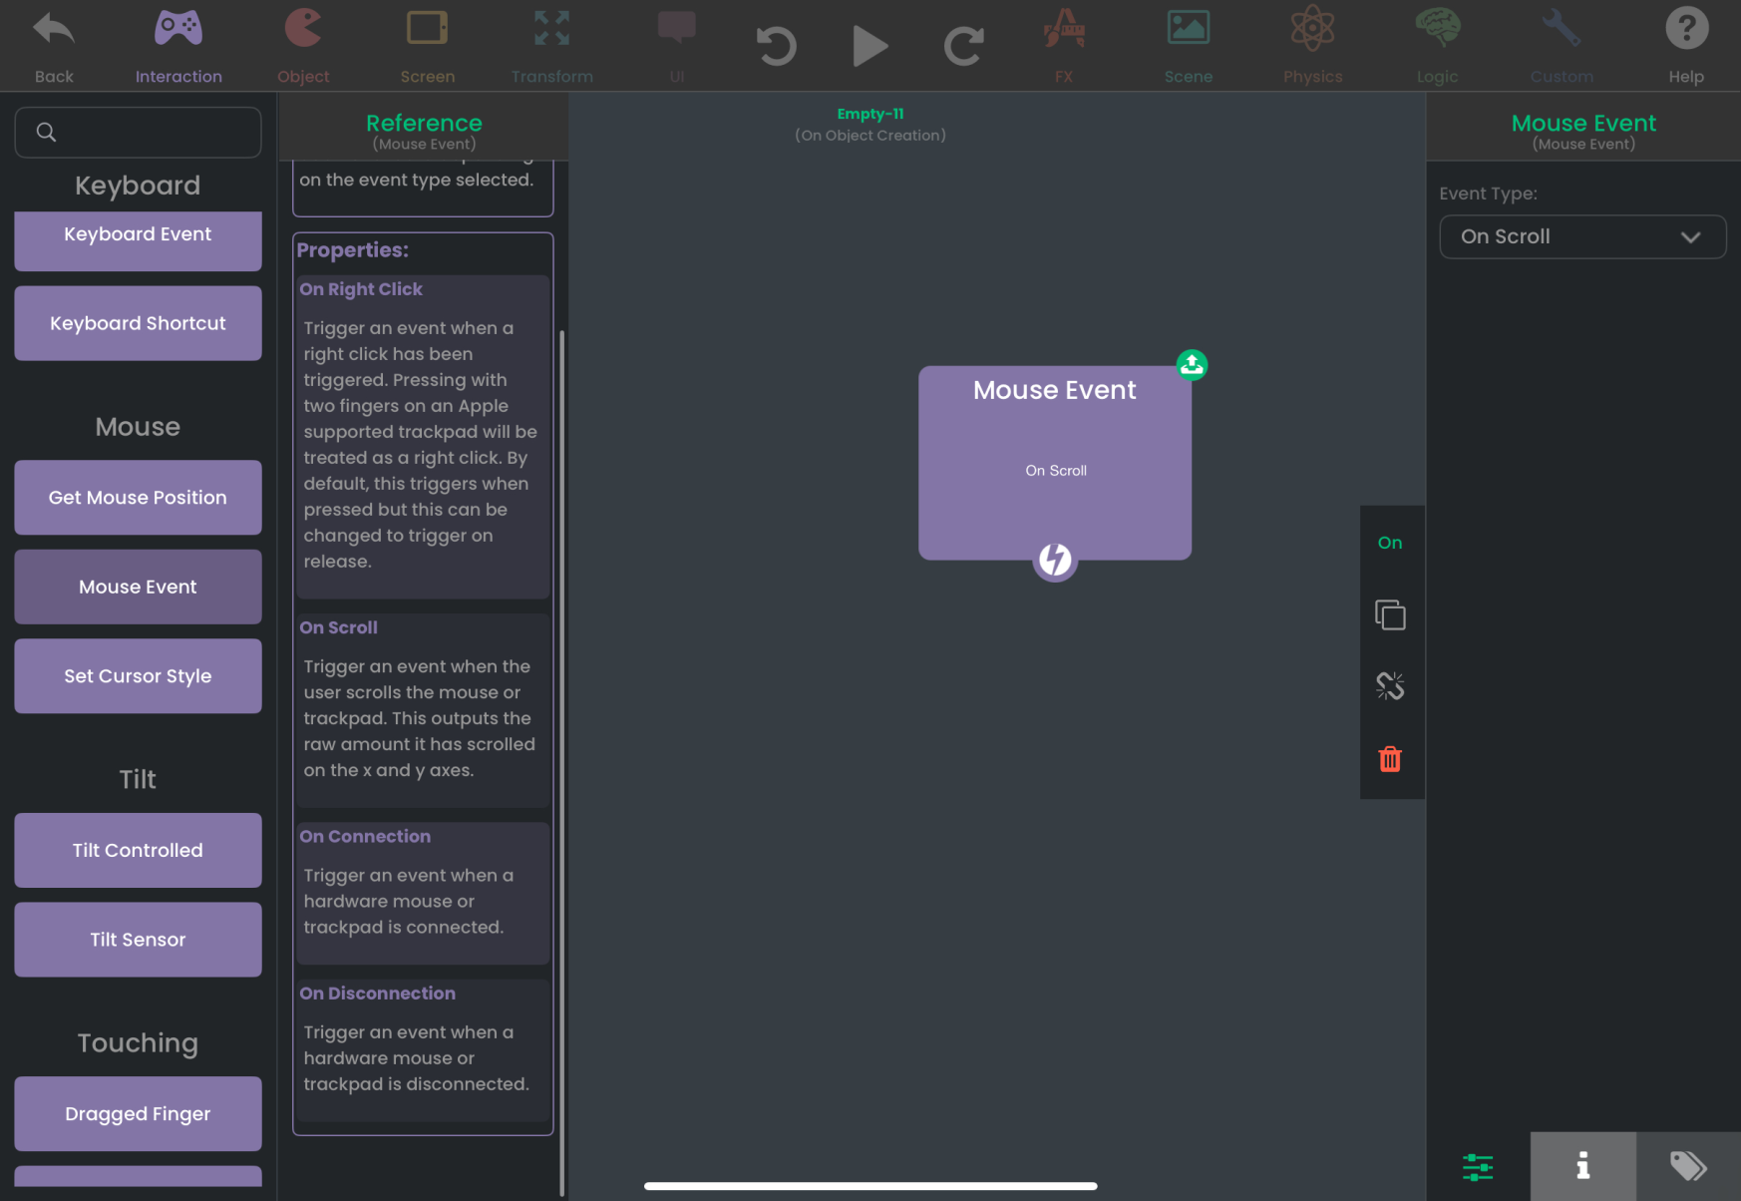Viewport: 1741px width, 1201px height.
Task: Click the Undo arrow icon
Action: point(776,46)
